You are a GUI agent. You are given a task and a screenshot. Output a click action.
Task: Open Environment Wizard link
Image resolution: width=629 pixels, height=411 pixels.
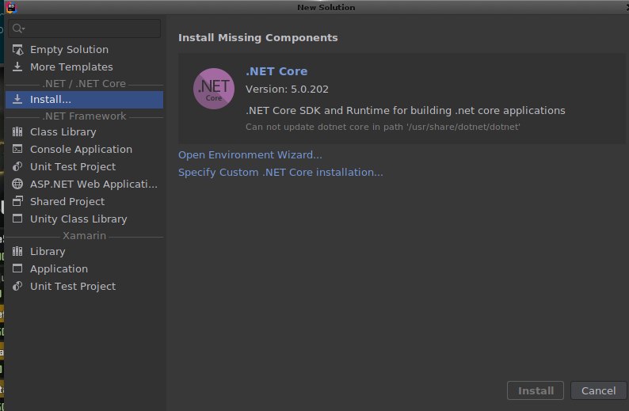[250, 154]
